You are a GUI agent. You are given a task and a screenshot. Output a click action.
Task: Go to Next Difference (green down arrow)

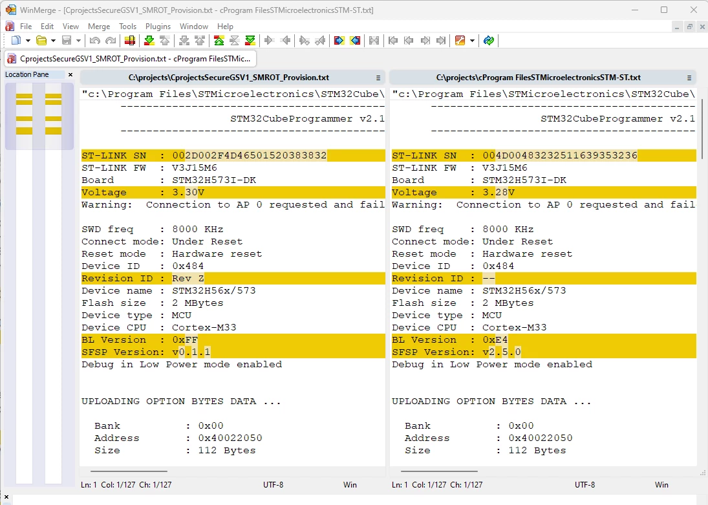(149, 41)
